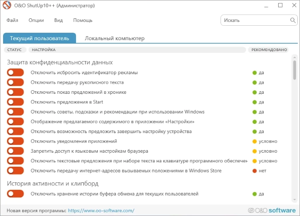Screen dimensions: 300x216
Task: Open the Файл menu
Action: point(12,20)
